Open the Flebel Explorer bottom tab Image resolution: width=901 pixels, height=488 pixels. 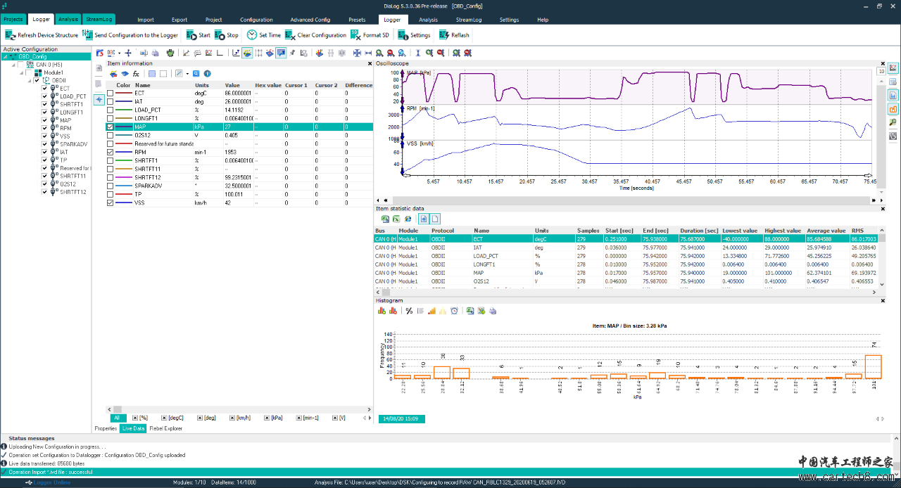(165, 428)
